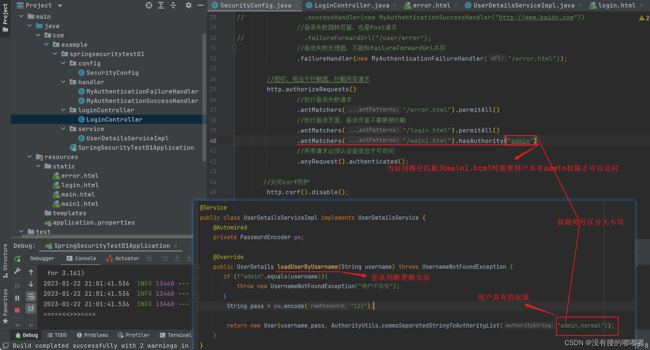Open the Debugger tab in Debug panel
Viewport: 650px width, 350px height.
(x=42, y=258)
